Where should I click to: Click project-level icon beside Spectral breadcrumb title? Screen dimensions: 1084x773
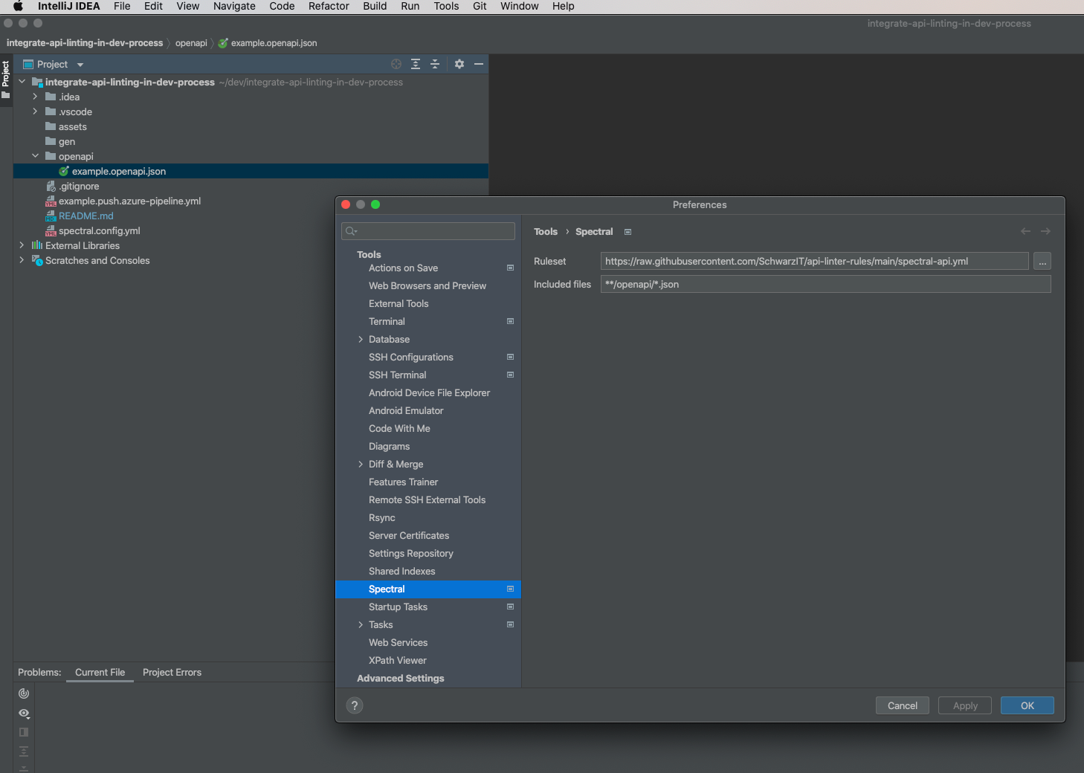(628, 232)
